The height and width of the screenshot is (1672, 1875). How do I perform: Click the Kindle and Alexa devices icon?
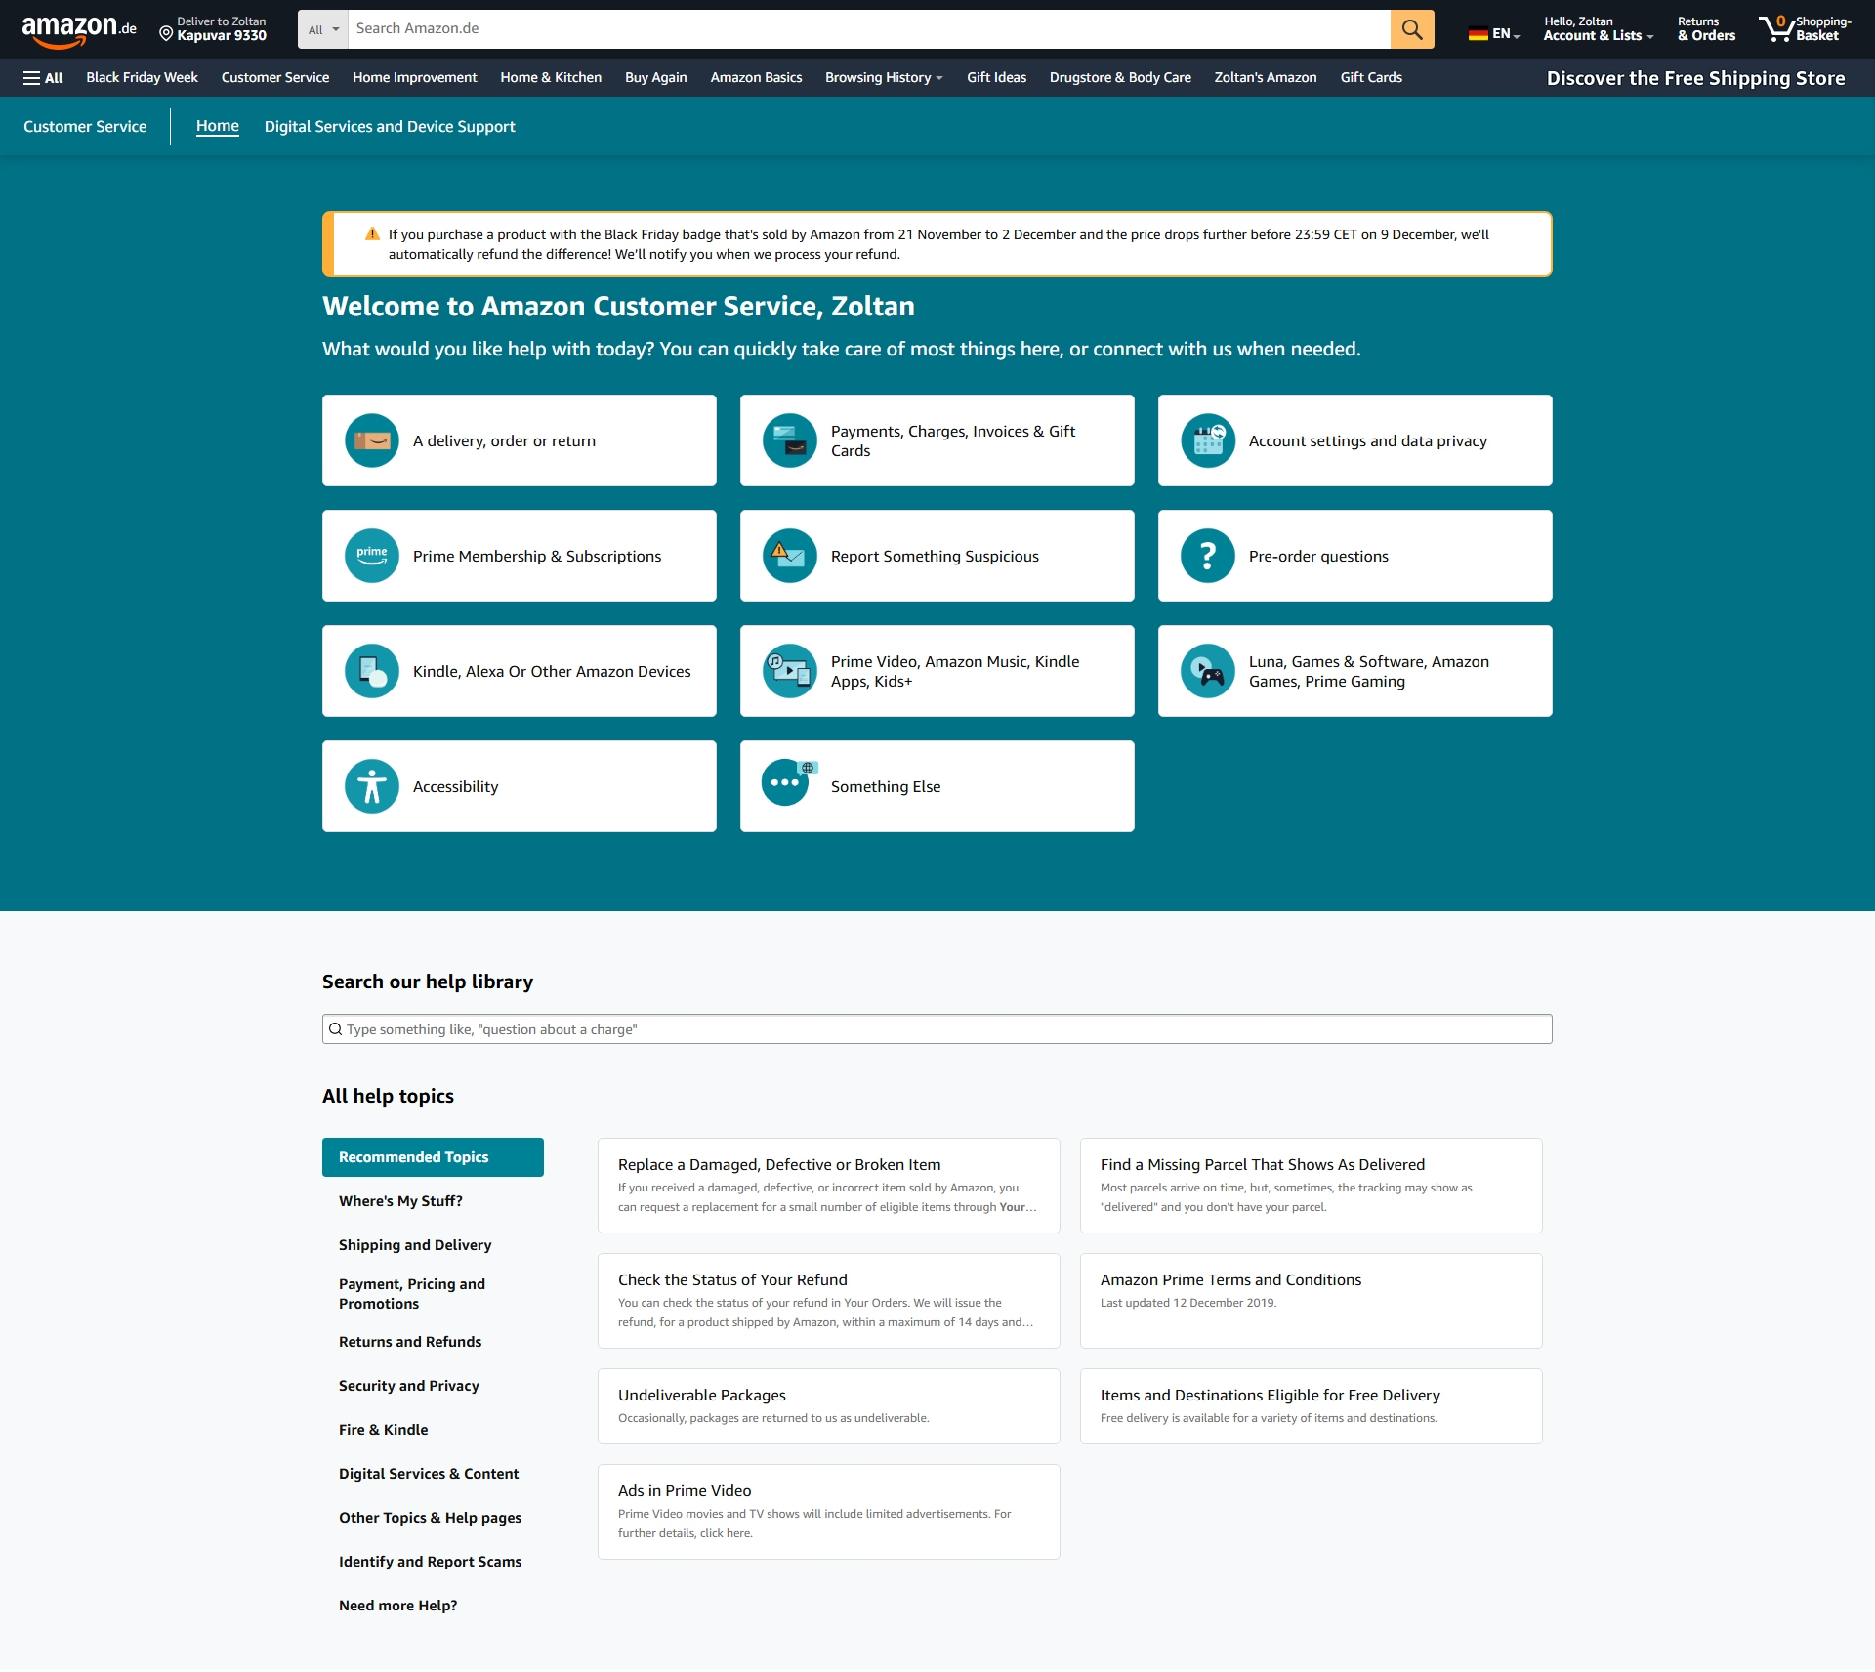tap(372, 671)
